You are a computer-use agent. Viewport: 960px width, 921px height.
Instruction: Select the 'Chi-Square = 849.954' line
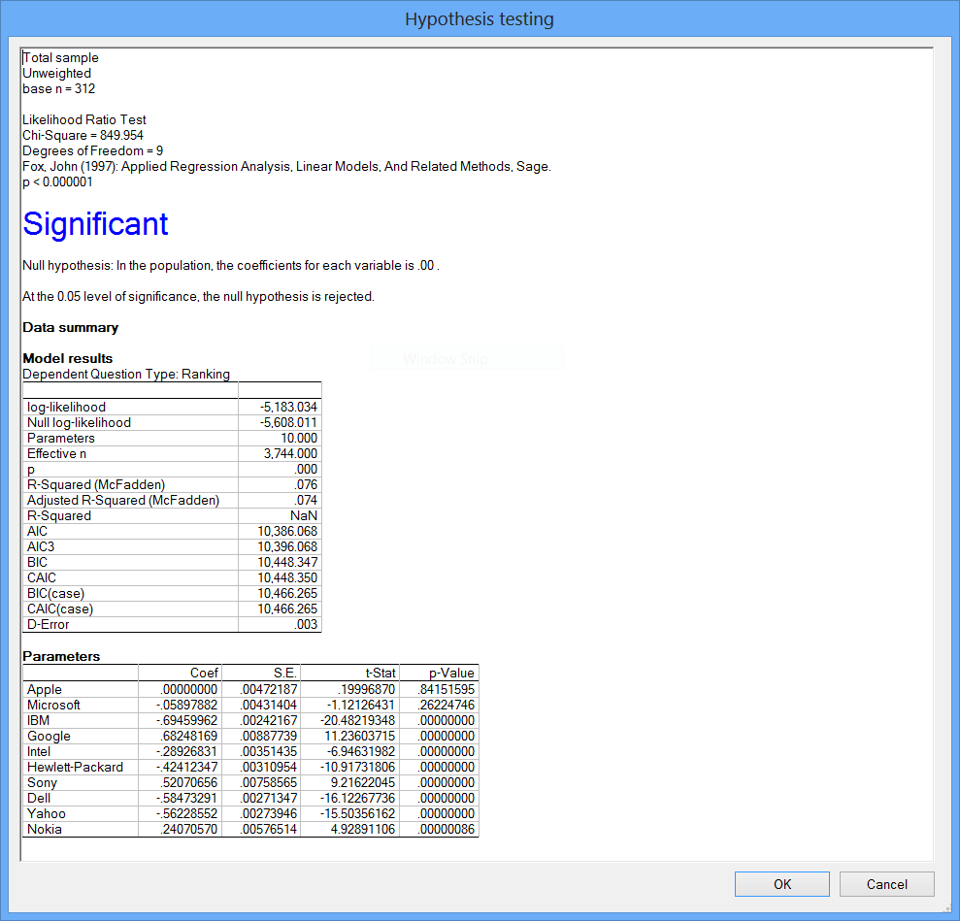(x=83, y=135)
